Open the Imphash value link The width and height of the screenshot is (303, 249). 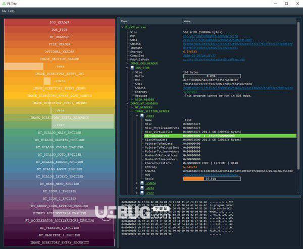click(x=211, y=48)
